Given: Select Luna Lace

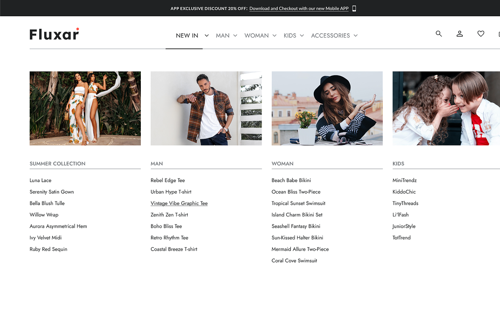Looking at the screenshot, I should point(40,180).
